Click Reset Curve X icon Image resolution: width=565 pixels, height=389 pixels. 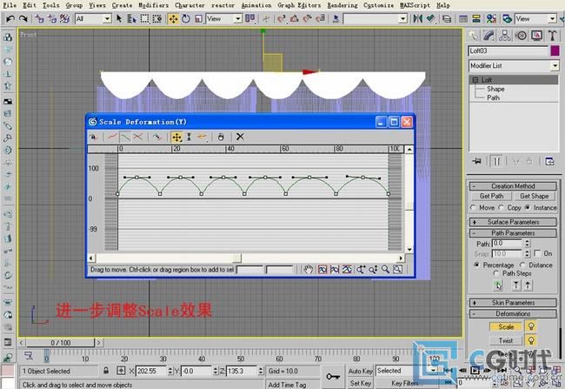pyautogui.click(x=240, y=137)
